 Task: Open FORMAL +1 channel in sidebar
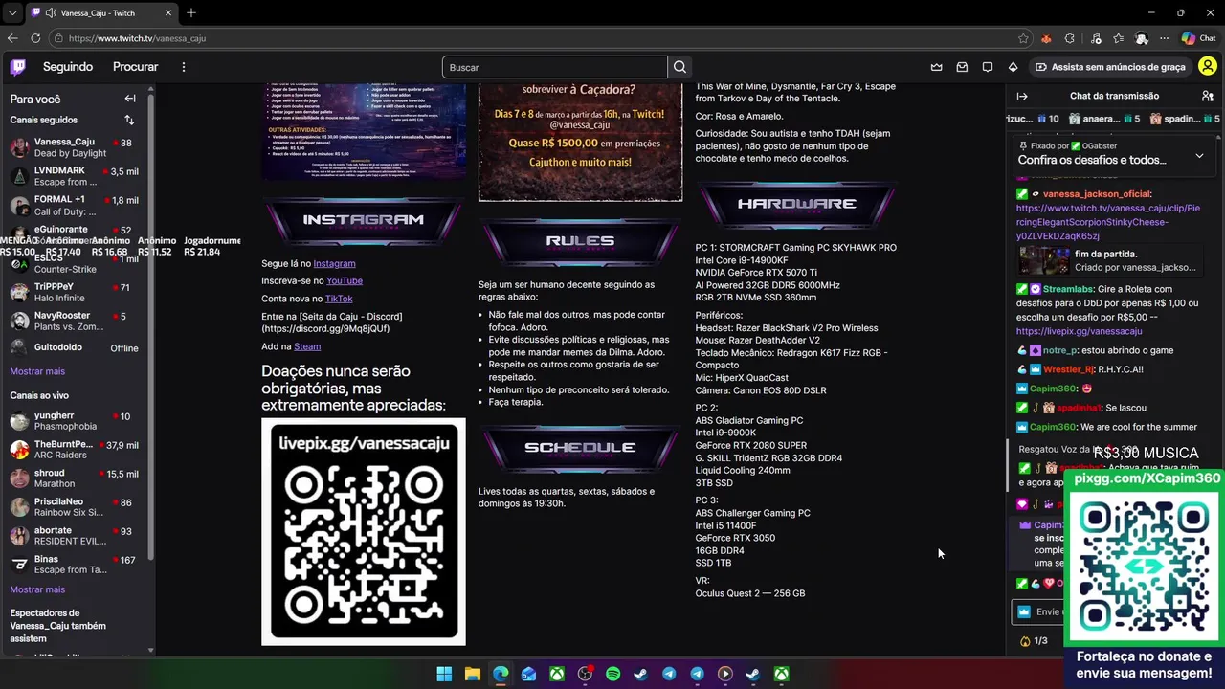tap(75, 206)
